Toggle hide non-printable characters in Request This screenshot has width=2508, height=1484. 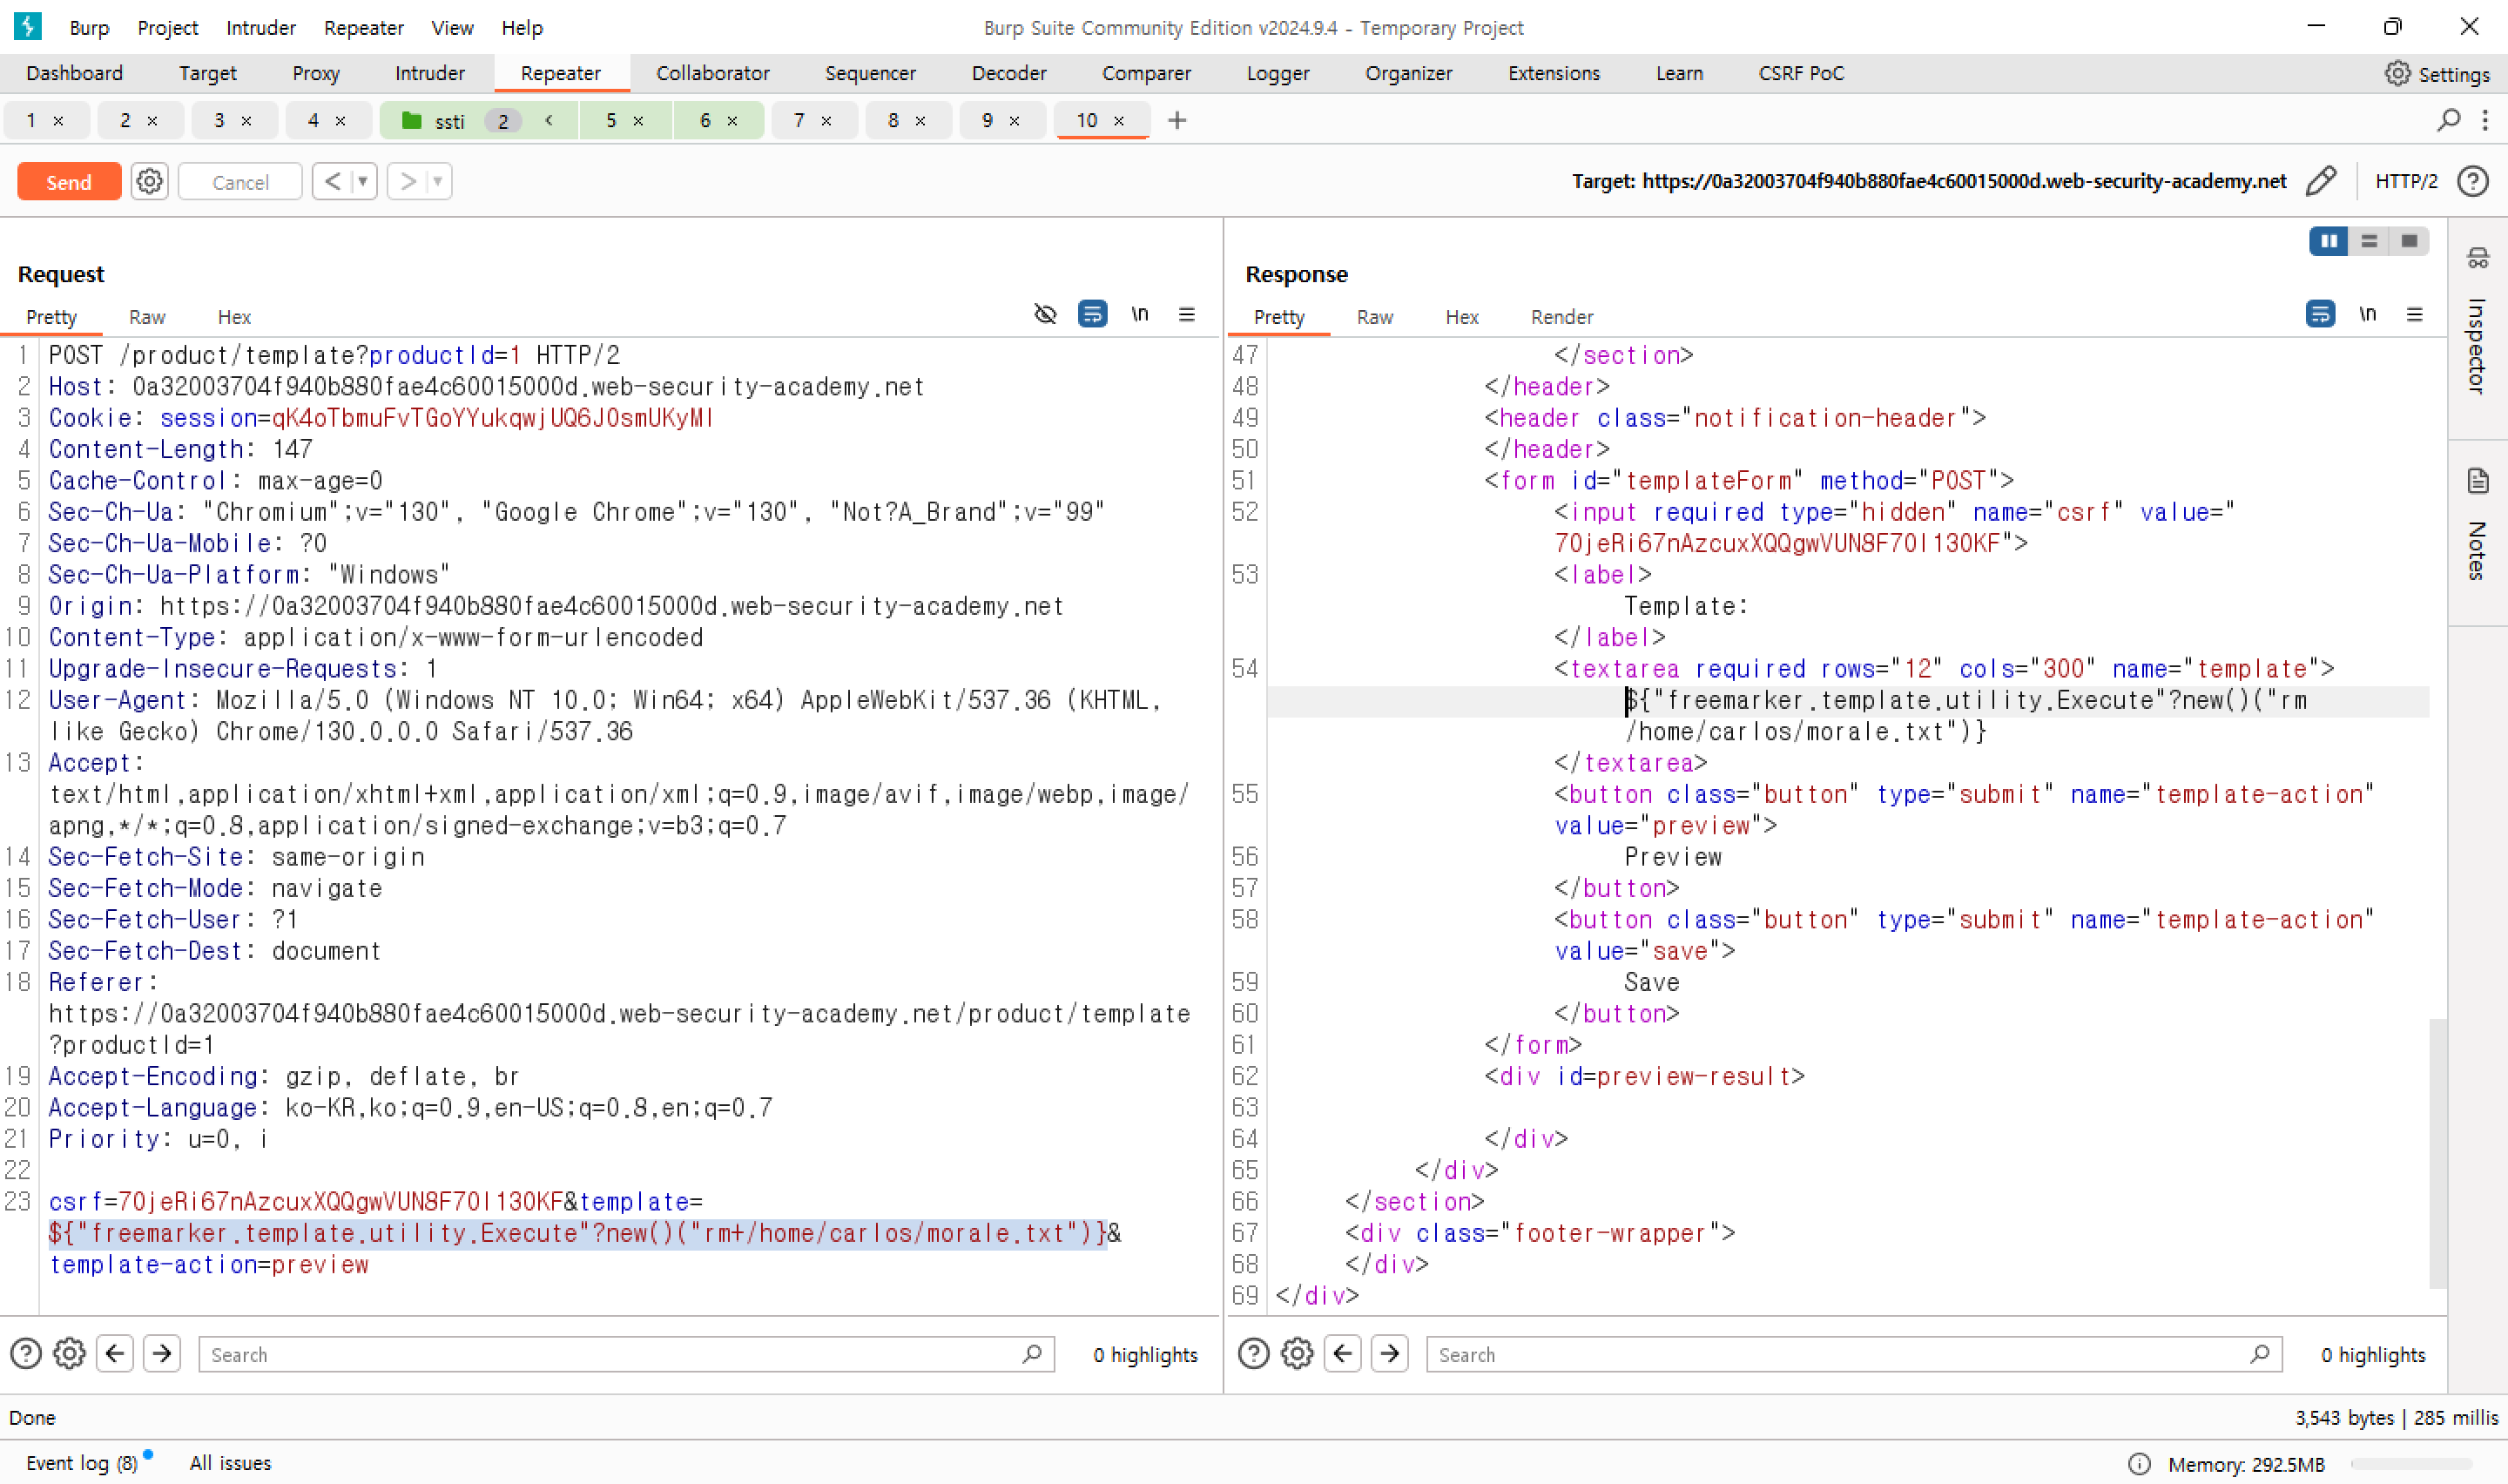1045,314
